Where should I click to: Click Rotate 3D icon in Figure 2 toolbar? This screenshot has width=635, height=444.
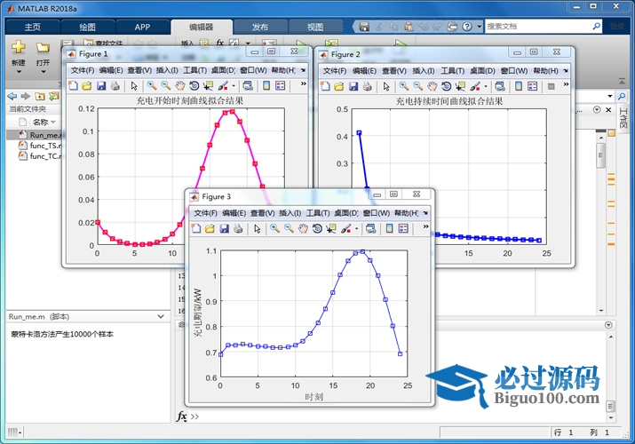pyautogui.click(x=445, y=86)
